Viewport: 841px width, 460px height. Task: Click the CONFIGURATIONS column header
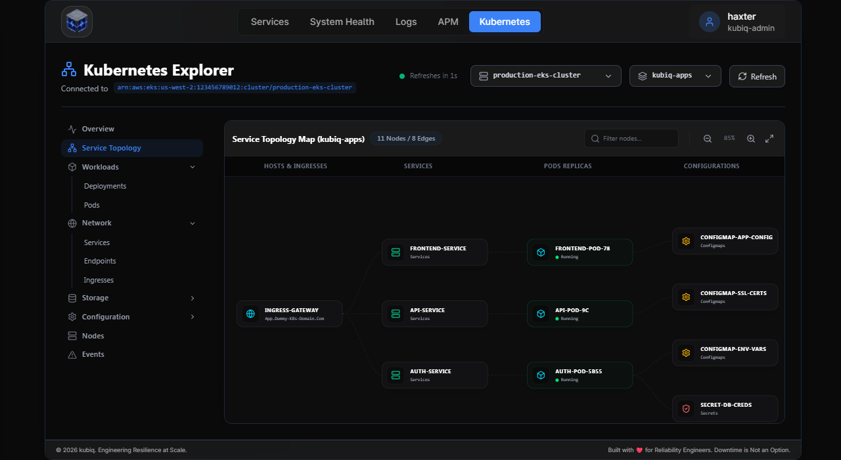pos(712,166)
